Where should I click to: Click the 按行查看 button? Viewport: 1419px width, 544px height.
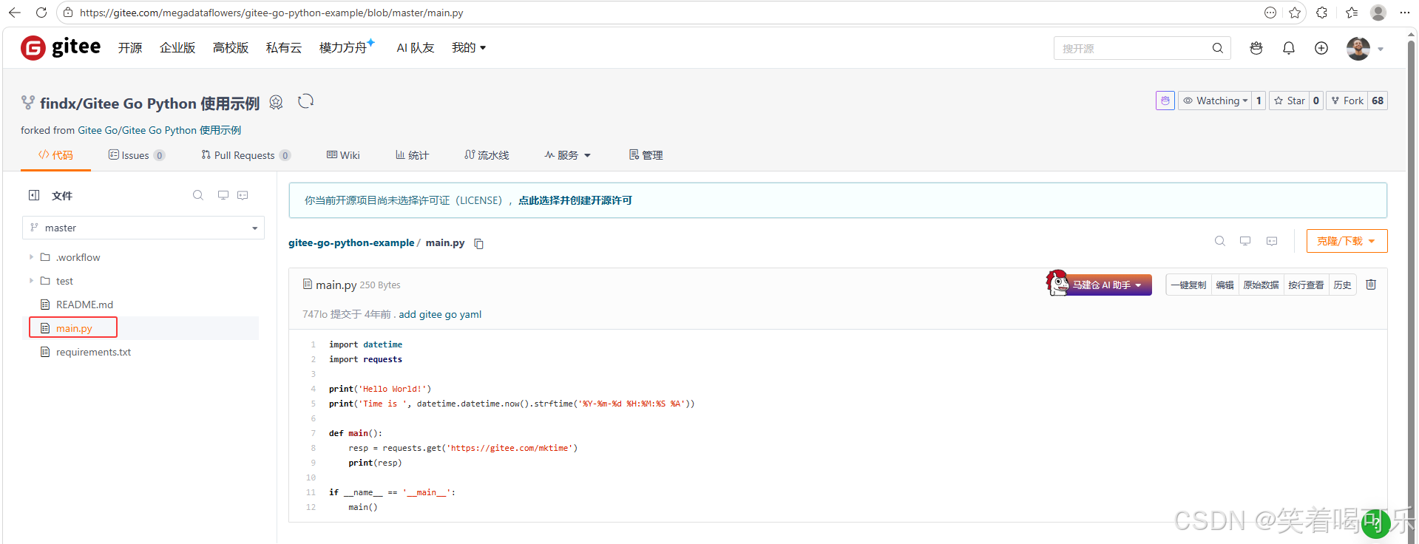pyautogui.click(x=1306, y=285)
